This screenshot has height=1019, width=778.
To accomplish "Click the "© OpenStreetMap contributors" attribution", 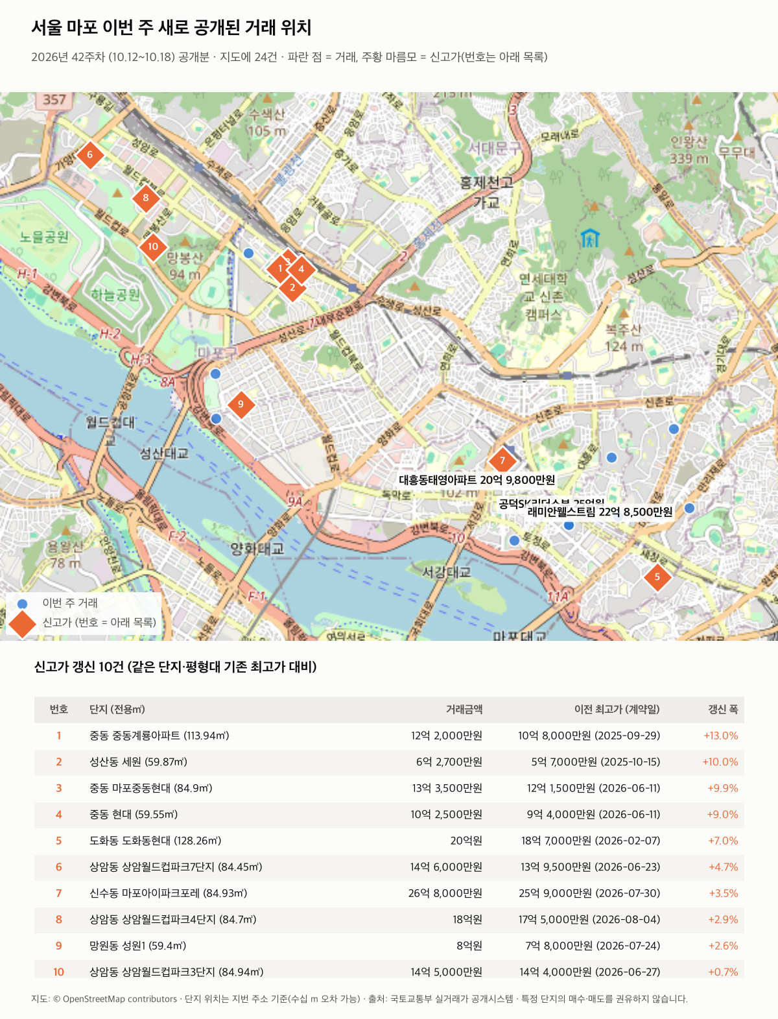I will (x=115, y=999).
